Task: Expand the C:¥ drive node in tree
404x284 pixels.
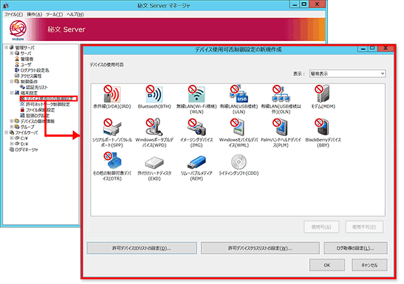Action: pyautogui.click(x=11, y=137)
